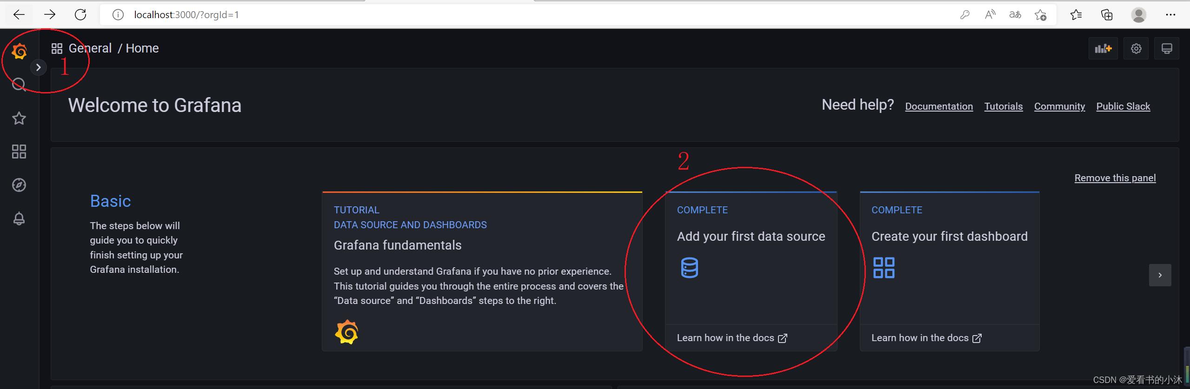Viewport: 1190px width, 389px height.
Task: Click dashboards grid icon beside General
Action: [57, 48]
